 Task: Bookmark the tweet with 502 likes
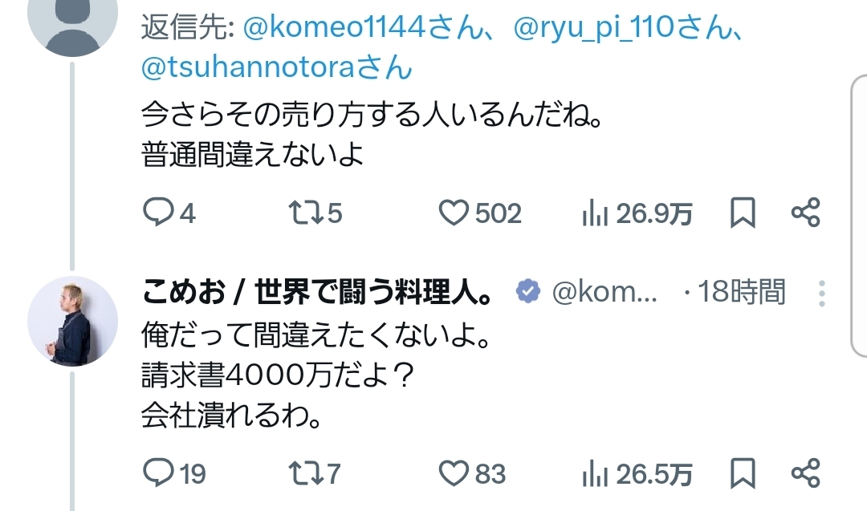tap(743, 213)
